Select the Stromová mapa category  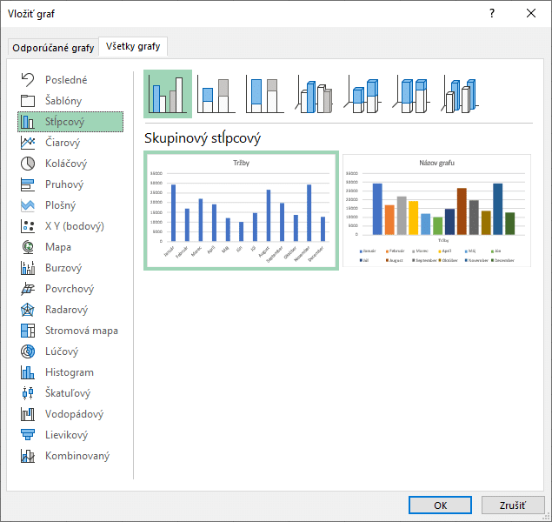(70, 331)
